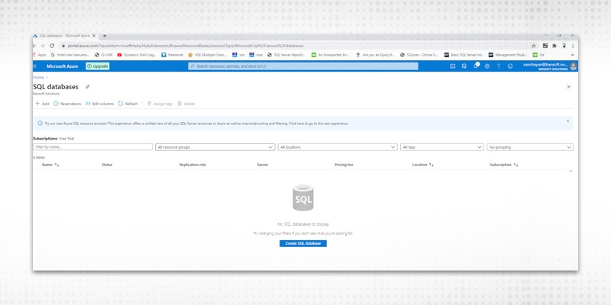The image size is (611, 305).
Task: Sort by the Subscription column
Action: [x=504, y=165]
